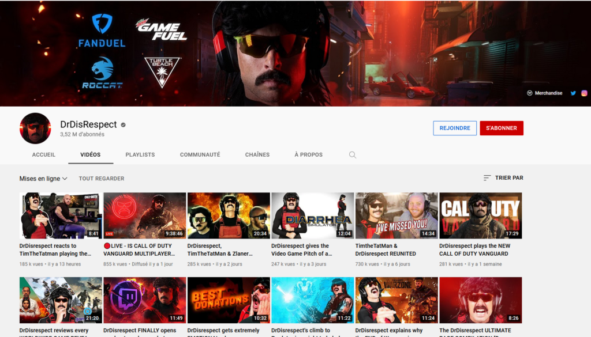
Task: Open TimtheTatMan & DrDisrespect REUNITED title
Action: coord(386,250)
